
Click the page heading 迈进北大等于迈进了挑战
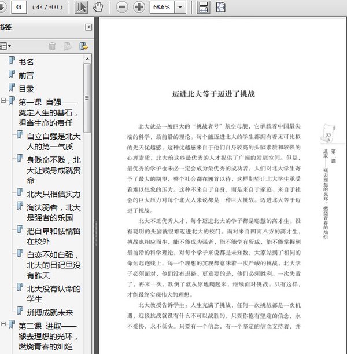click(213, 94)
